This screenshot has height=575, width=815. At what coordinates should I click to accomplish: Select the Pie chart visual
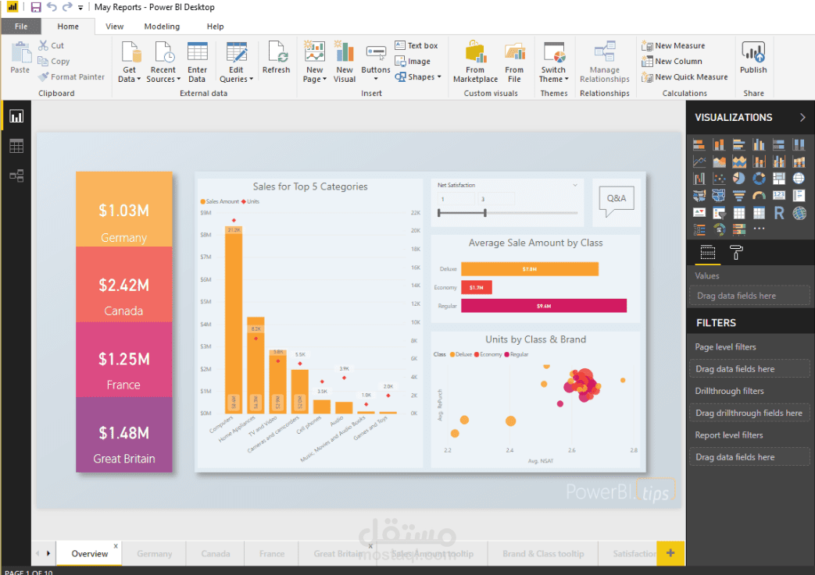(738, 178)
